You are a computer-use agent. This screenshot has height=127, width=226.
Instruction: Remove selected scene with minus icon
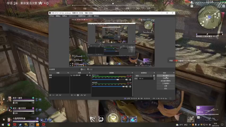[x=53, y=95]
